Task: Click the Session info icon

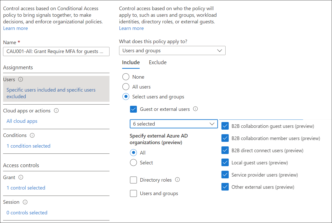Action: 25,202
